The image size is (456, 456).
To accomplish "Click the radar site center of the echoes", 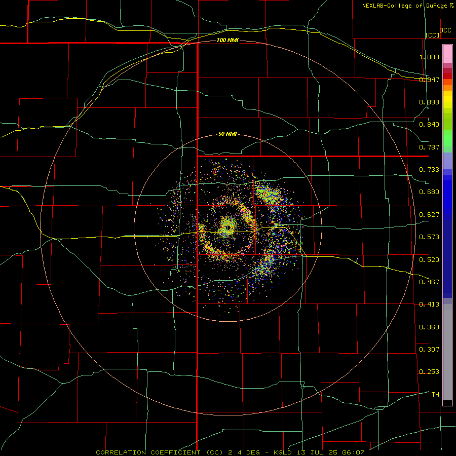I will [x=229, y=227].
